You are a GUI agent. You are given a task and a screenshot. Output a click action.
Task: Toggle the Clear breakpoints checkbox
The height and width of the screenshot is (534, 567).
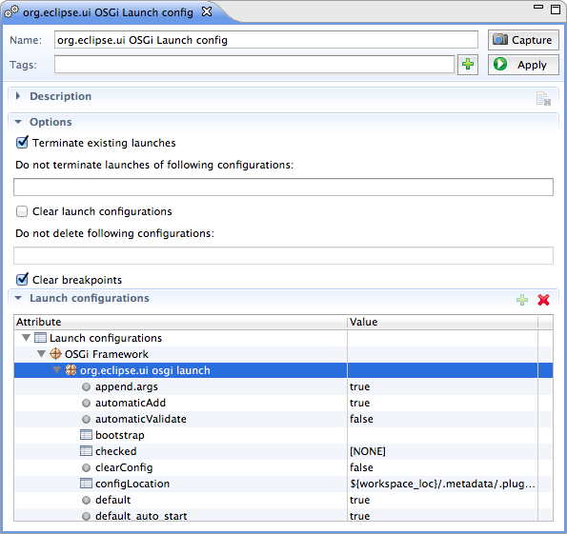click(x=22, y=279)
